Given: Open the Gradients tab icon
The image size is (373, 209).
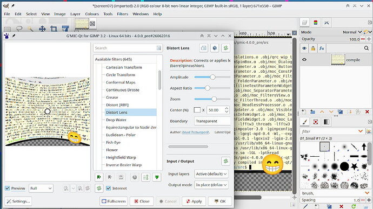Looking at the screenshot, I should pos(327,122).
